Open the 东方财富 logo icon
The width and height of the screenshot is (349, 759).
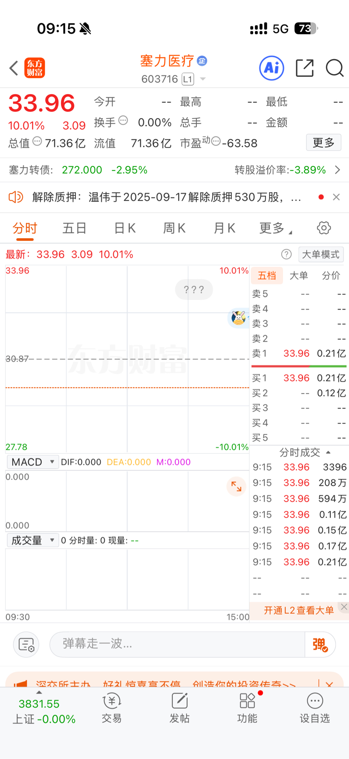click(x=35, y=68)
